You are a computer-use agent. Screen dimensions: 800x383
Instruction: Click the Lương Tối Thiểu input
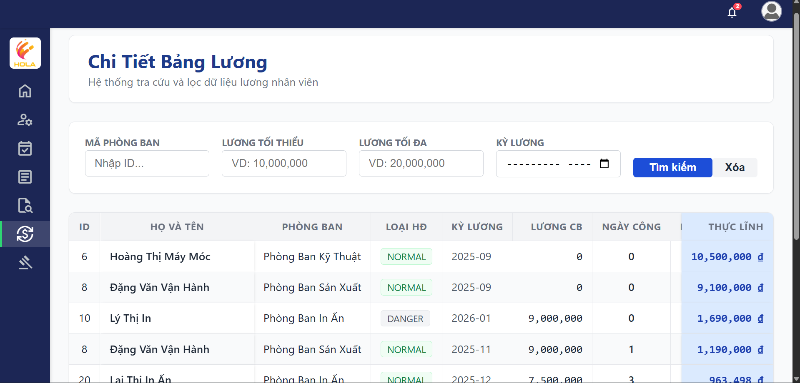coord(284,163)
